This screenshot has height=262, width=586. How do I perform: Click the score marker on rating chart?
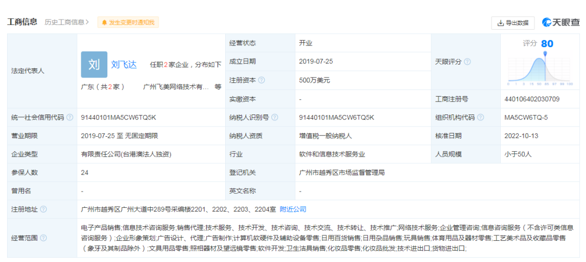click(x=544, y=54)
